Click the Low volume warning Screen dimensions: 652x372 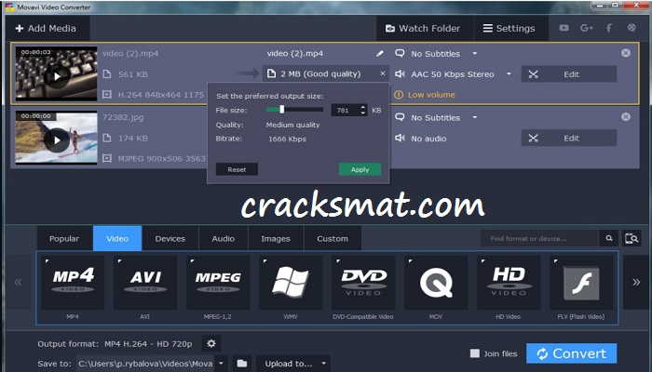tap(425, 95)
